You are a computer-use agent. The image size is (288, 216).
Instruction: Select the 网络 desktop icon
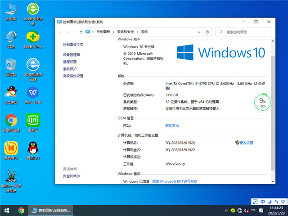coord(11,40)
